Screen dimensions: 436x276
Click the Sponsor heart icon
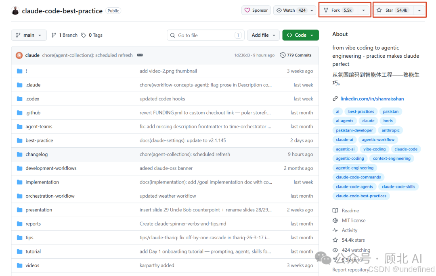point(247,10)
